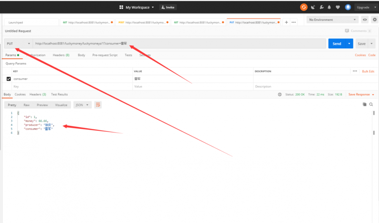Add a new request tab with plus

(286, 22)
